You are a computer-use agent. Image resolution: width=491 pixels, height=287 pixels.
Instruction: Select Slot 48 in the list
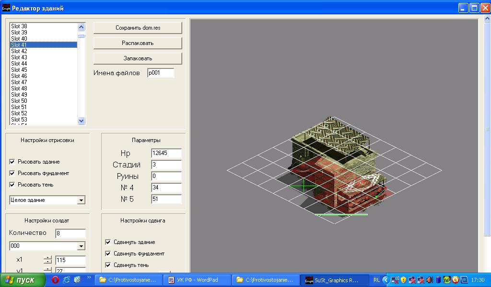coord(44,88)
